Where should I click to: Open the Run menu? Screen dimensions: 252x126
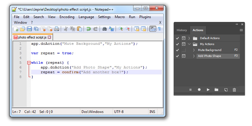click(x=132, y=17)
